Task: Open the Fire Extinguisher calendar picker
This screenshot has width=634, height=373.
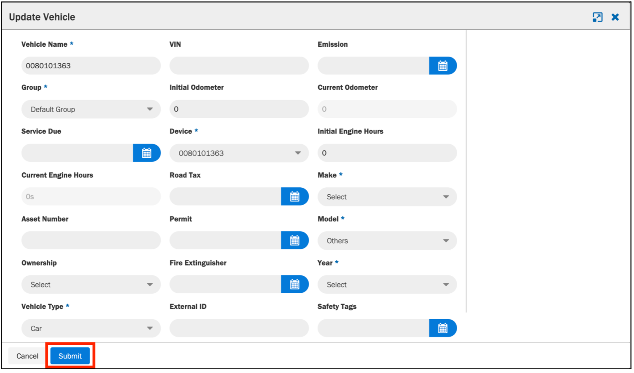Action: click(295, 285)
